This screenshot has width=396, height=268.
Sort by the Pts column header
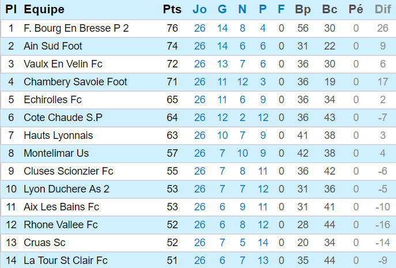click(172, 9)
